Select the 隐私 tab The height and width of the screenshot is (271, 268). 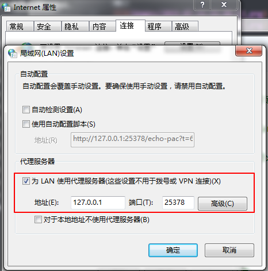(75, 26)
